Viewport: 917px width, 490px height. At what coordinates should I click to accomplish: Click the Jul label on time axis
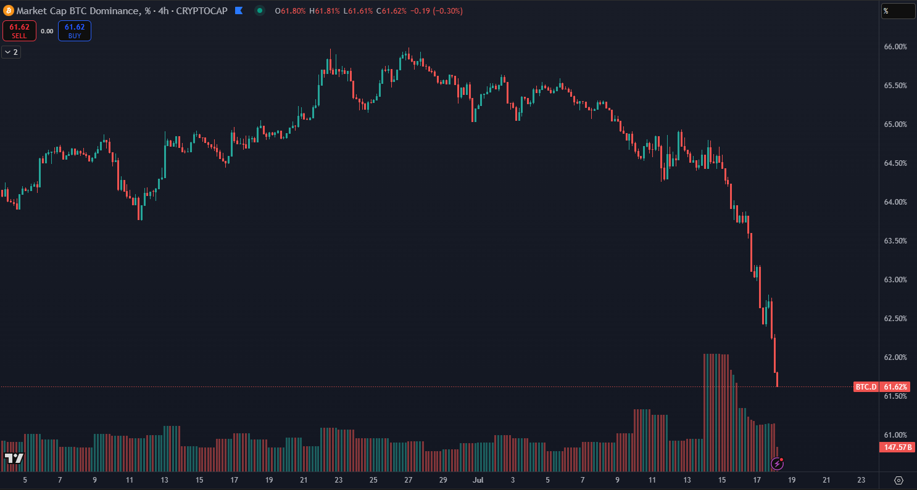click(x=477, y=480)
